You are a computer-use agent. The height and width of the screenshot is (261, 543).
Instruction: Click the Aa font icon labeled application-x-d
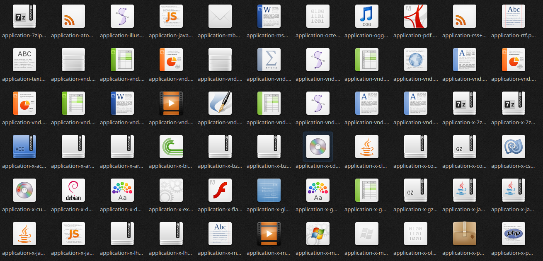(122, 190)
